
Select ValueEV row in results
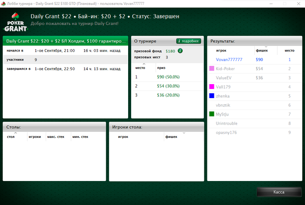click(254, 78)
